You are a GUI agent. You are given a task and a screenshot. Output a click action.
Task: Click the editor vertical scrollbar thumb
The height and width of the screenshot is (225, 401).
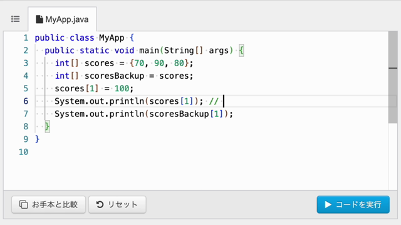coord(393,77)
